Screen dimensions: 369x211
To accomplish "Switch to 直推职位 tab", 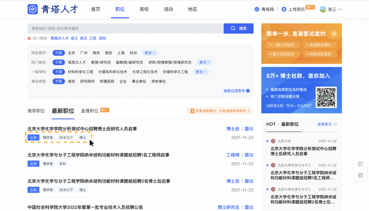I will coord(90,111).
